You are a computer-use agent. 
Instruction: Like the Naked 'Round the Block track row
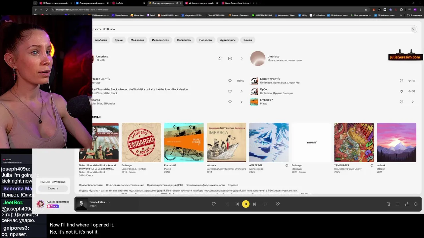pyautogui.click(x=230, y=91)
